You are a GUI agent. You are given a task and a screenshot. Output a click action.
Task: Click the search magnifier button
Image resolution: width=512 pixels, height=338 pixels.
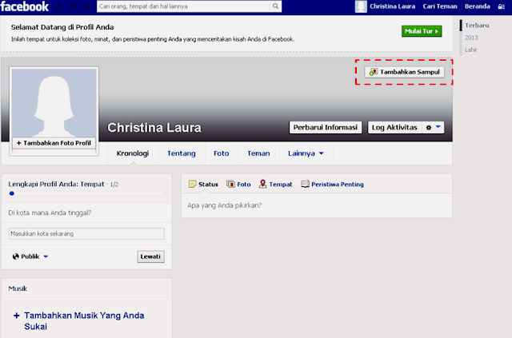[x=275, y=6]
